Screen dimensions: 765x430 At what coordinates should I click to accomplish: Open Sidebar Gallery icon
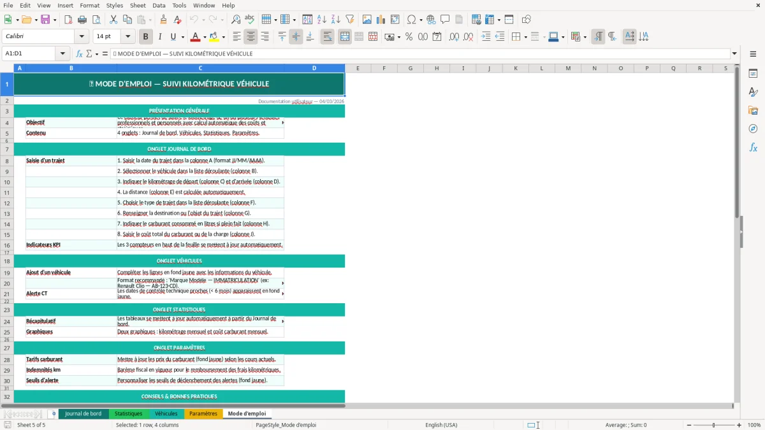point(753,110)
